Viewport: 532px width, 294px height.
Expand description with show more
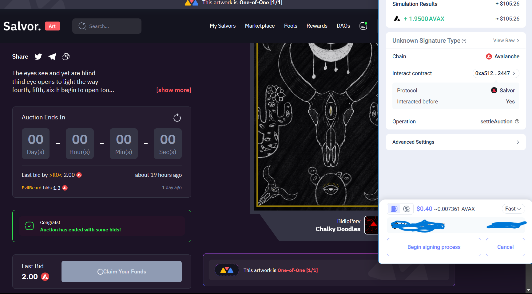(173, 90)
